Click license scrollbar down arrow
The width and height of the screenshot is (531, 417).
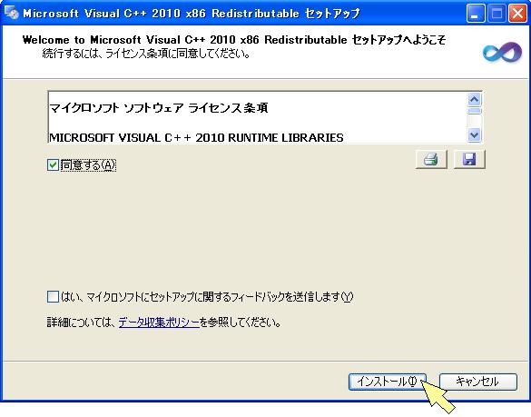[x=474, y=135]
